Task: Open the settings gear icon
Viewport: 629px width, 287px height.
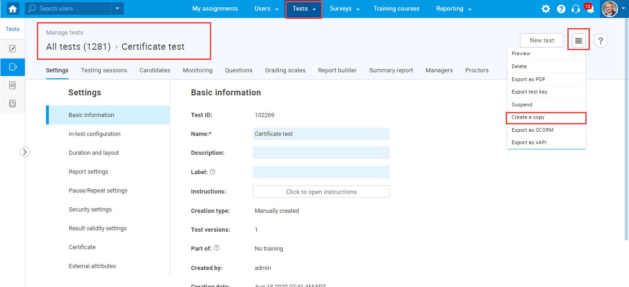Action: pos(546,9)
